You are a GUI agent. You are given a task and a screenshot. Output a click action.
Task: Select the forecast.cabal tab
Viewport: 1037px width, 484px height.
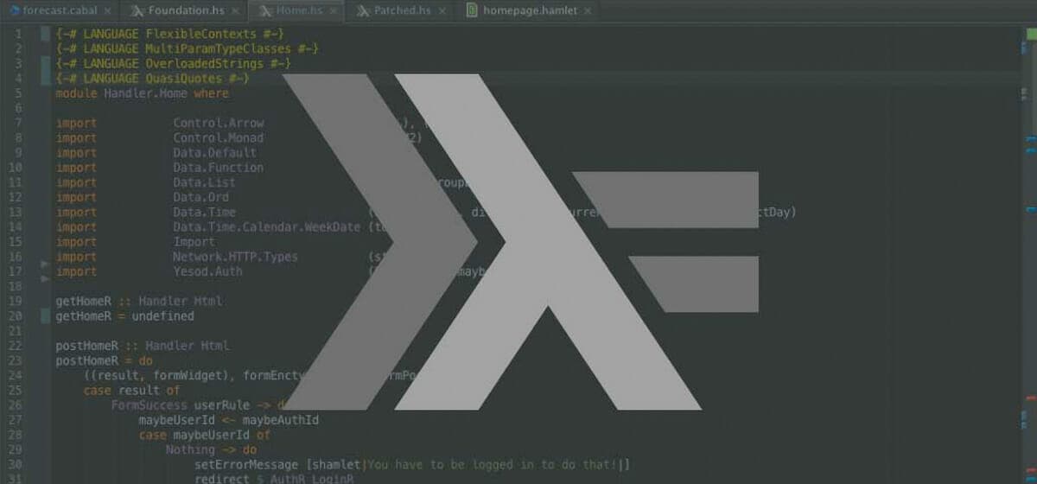pyautogui.click(x=59, y=11)
